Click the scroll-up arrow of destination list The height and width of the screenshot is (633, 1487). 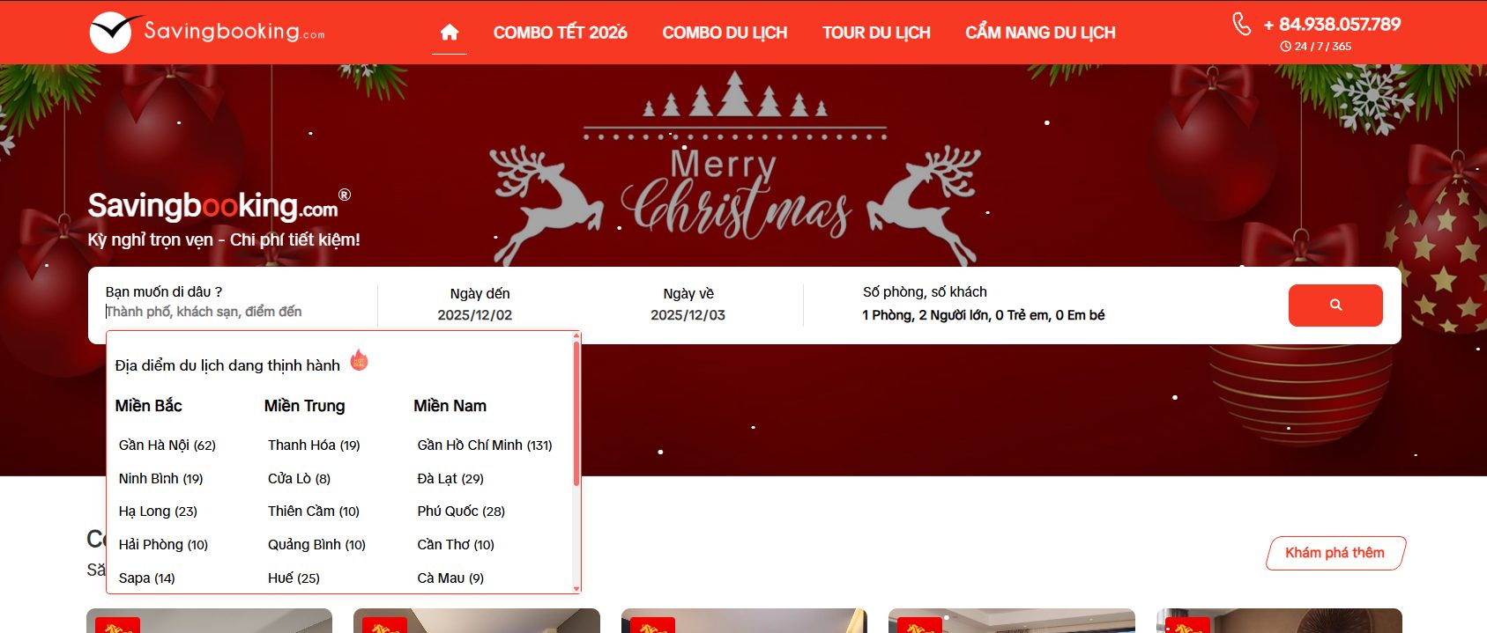pos(576,335)
